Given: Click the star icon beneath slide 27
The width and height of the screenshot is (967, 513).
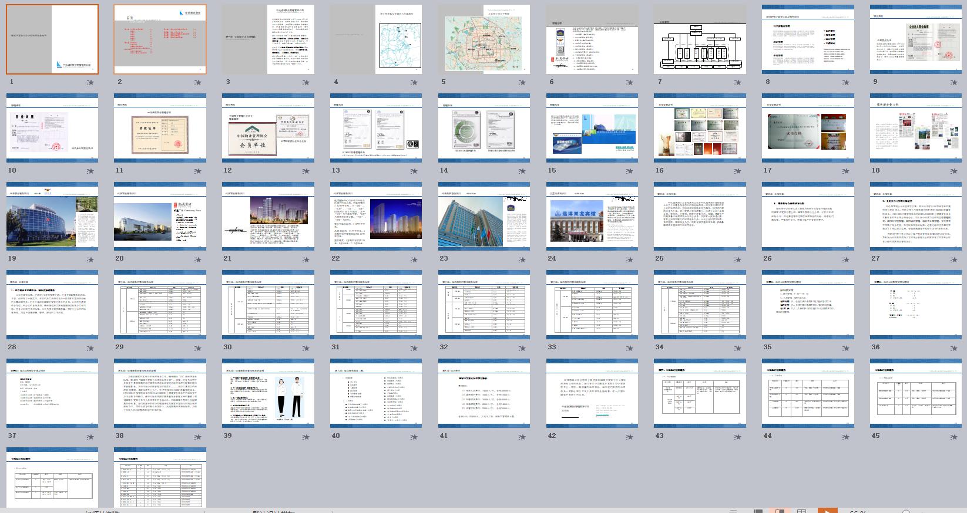Looking at the screenshot, I should (x=954, y=259).
